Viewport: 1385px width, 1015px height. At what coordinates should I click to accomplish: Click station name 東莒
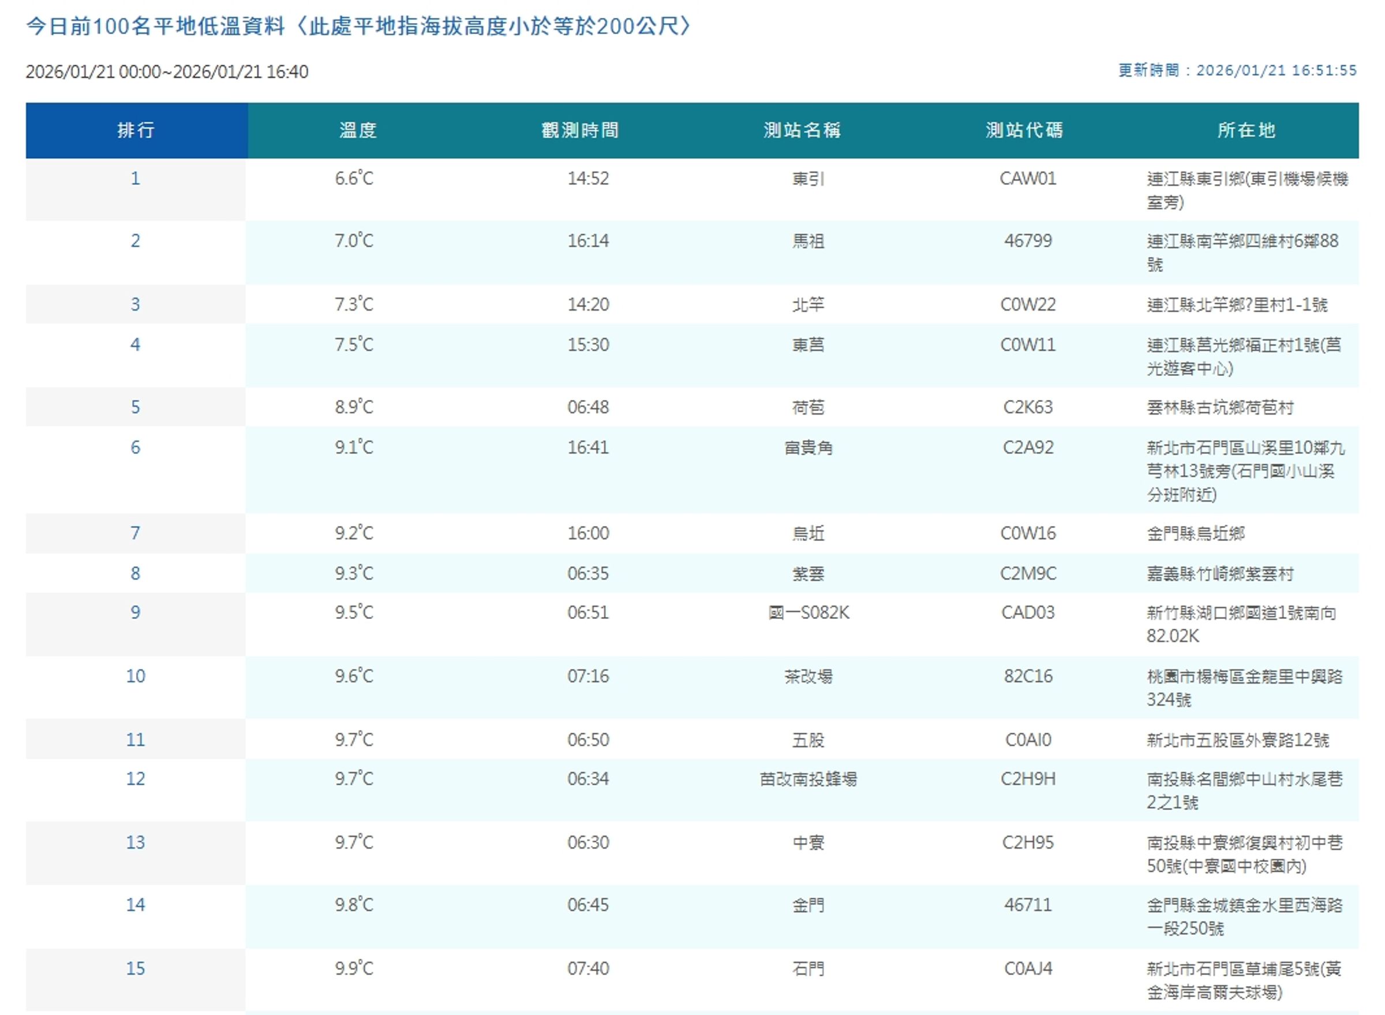point(808,345)
